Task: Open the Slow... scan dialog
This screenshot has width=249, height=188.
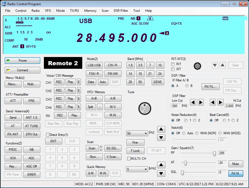Action: pyautogui.click(x=94, y=157)
